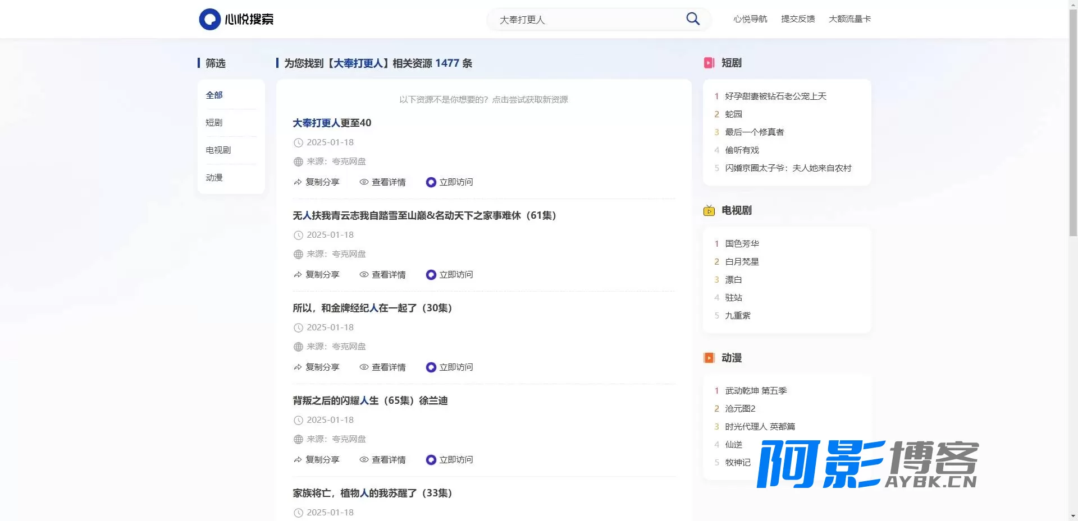Open the 大额流量卡 link

pos(850,19)
